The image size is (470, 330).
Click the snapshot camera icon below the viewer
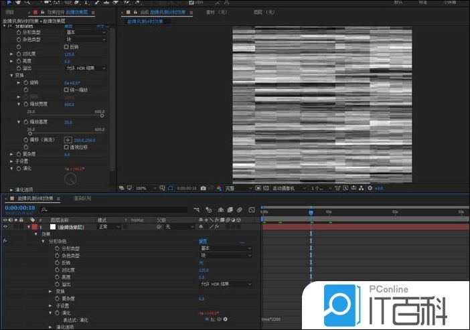coord(203,188)
